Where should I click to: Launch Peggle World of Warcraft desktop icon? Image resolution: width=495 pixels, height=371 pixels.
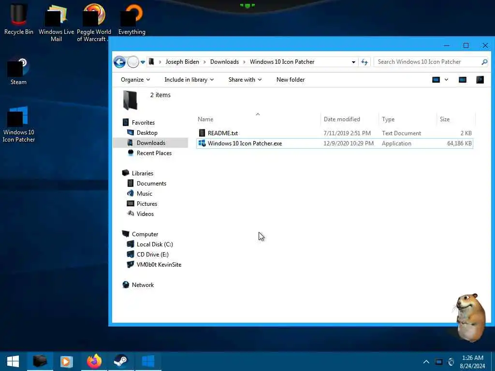point(94,23)
